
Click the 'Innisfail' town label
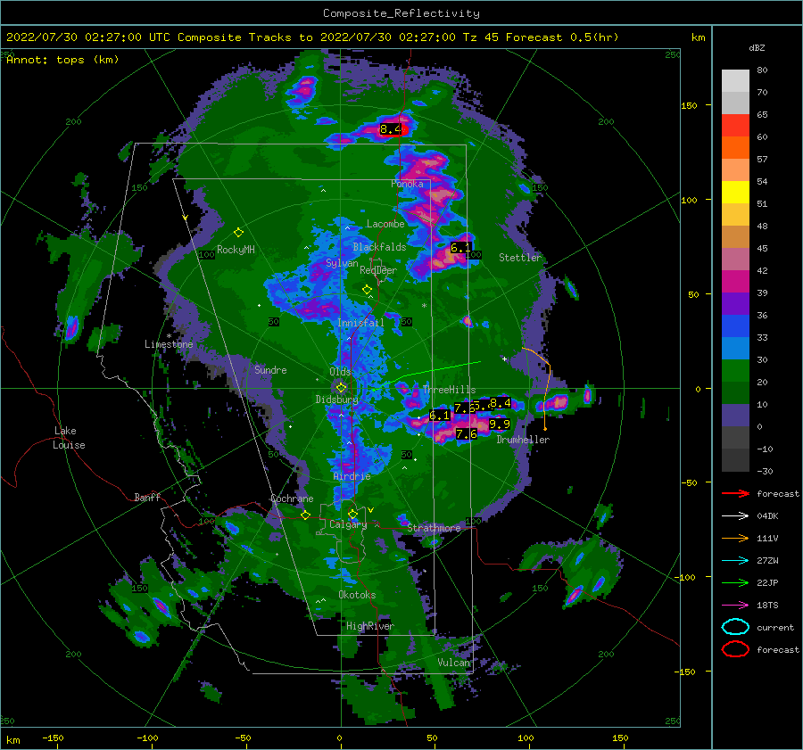(x=360, y=323)
